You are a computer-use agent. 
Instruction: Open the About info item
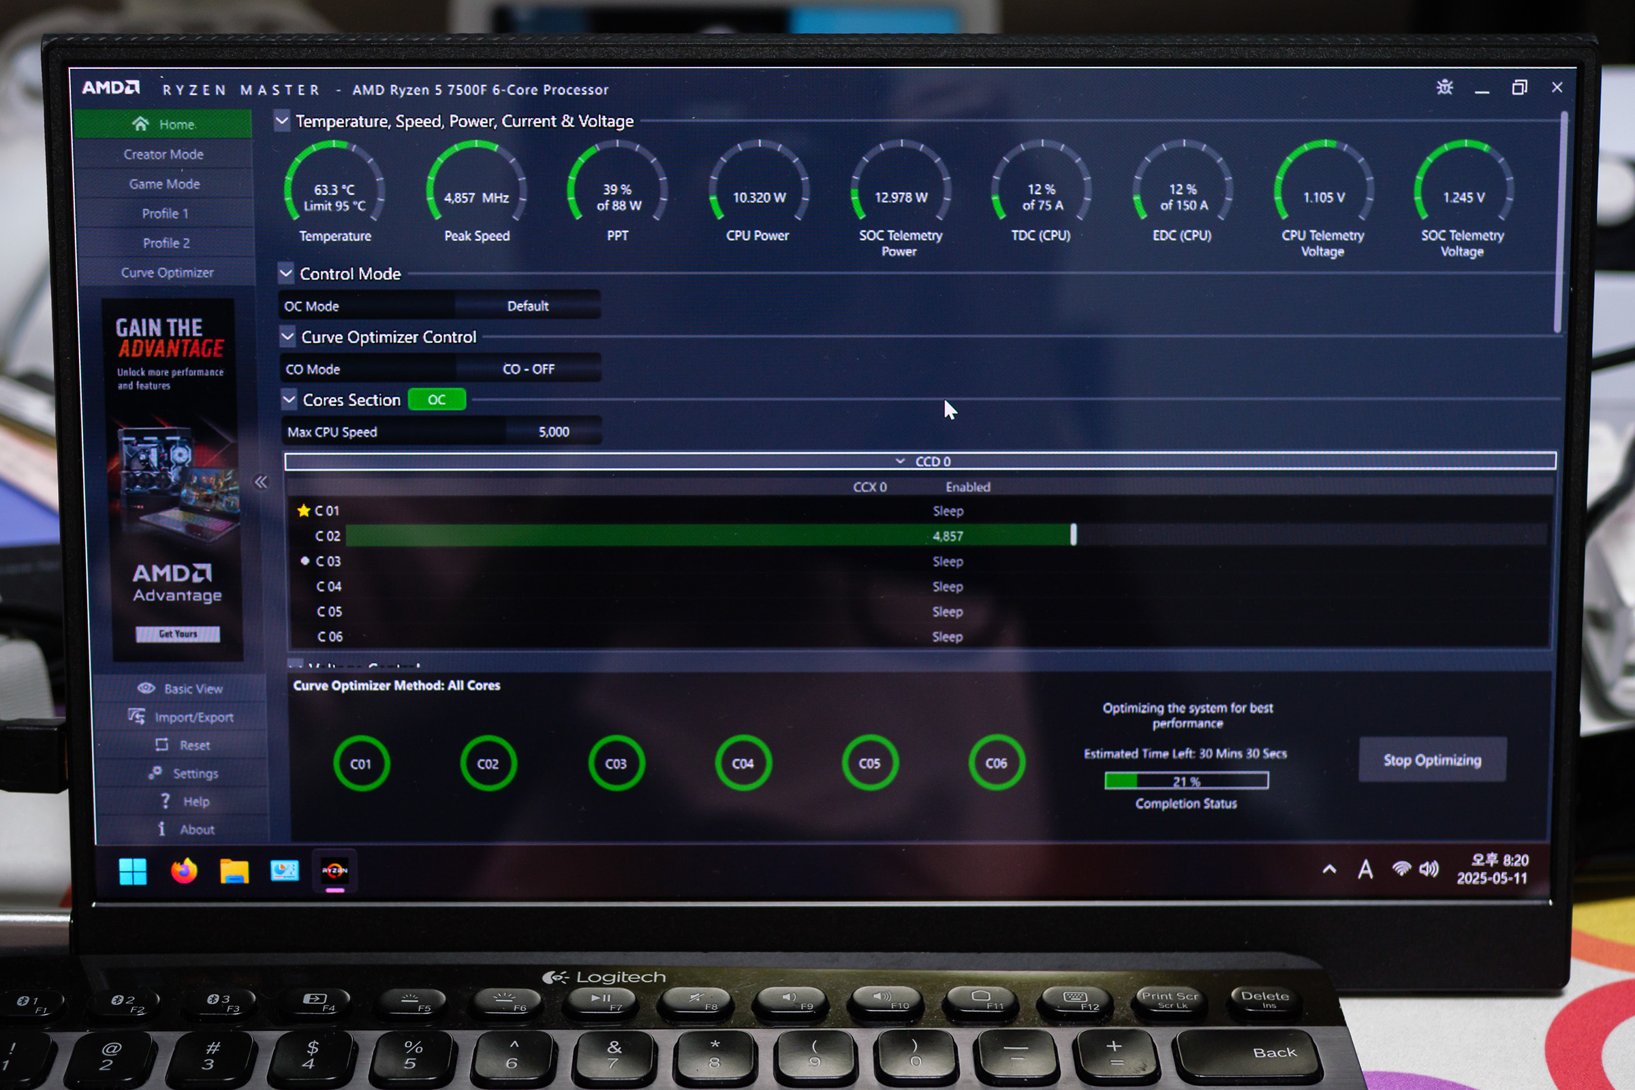[162, 828]
